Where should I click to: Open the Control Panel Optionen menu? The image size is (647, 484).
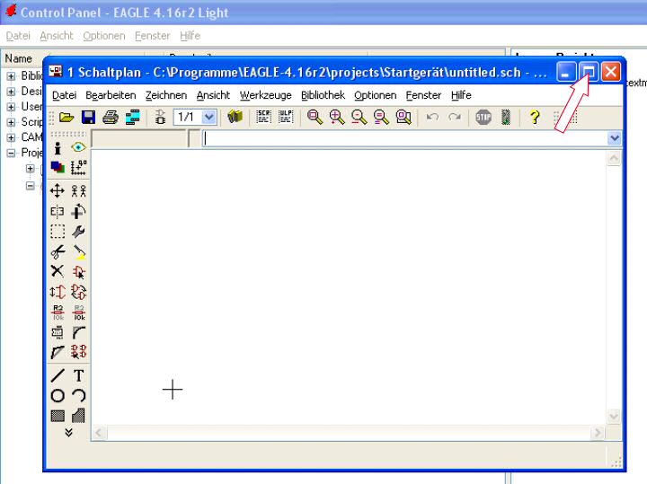104,36
